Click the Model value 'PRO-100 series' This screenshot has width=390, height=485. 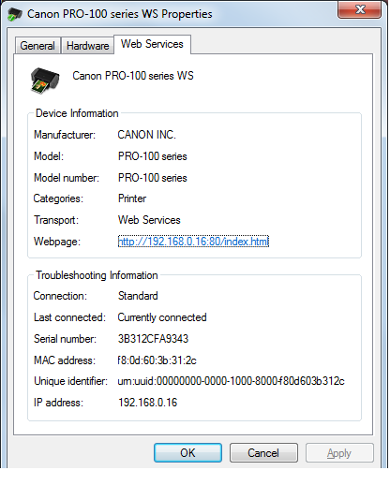pyautogui.click(x=153, y=156)
